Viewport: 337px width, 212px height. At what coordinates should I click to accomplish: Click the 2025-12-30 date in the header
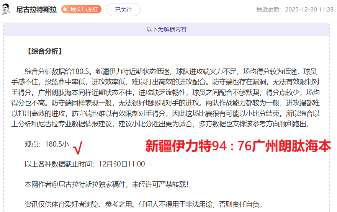click(301, 10)
